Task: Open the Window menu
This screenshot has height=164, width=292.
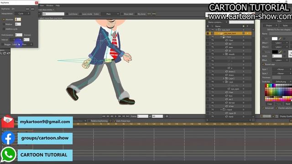Action: (50, 5)
